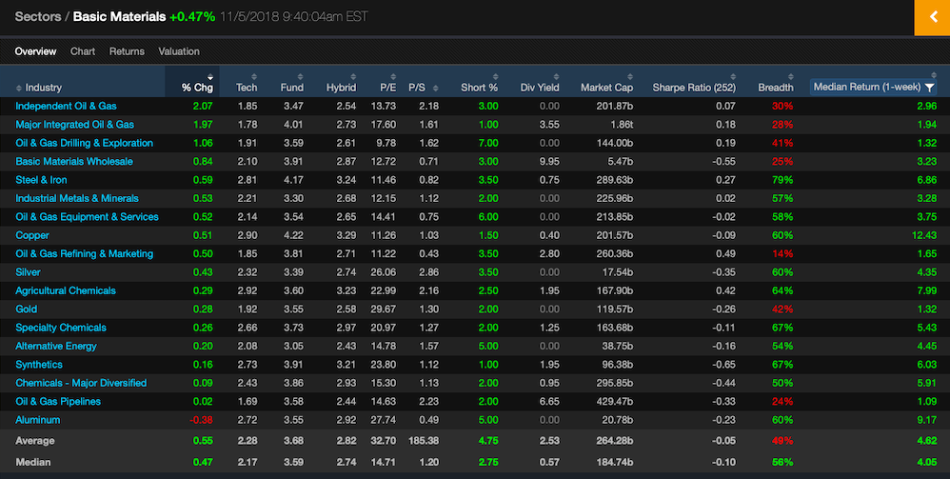
Task: Open Independent Oil & Gas industry
Action: tap(66, 106)
